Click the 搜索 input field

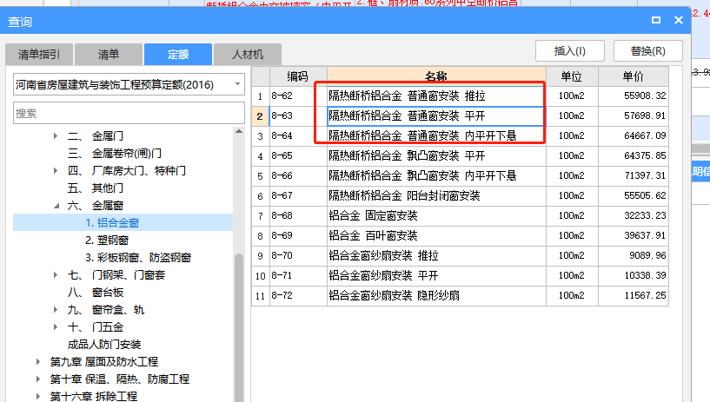129,113
